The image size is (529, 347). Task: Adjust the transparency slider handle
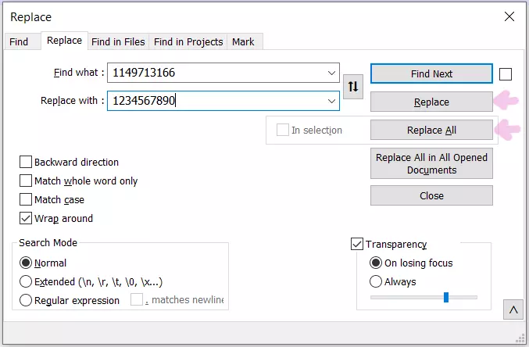click(x=446, y=297)
